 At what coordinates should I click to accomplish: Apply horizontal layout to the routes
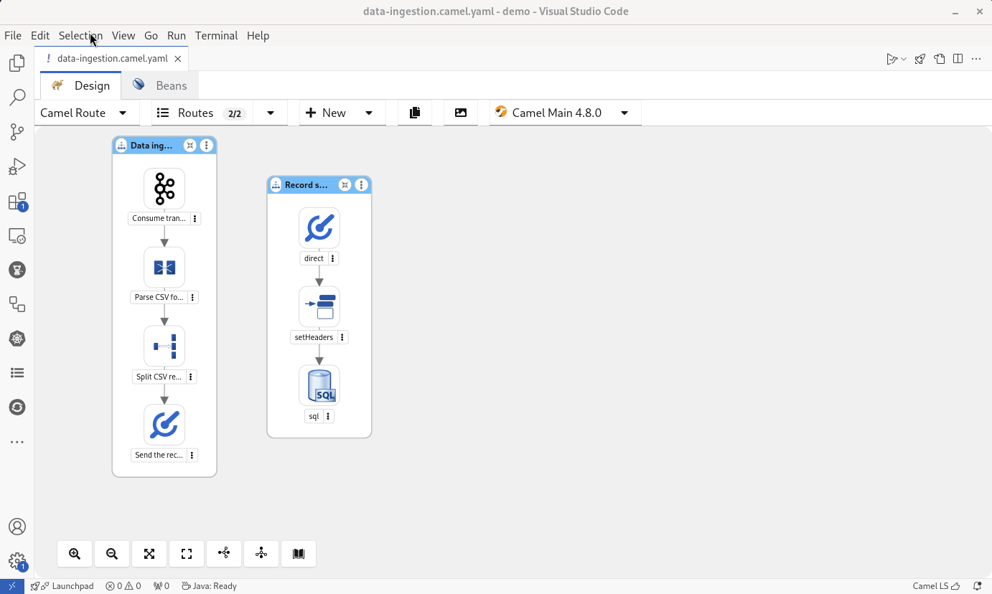224,553
